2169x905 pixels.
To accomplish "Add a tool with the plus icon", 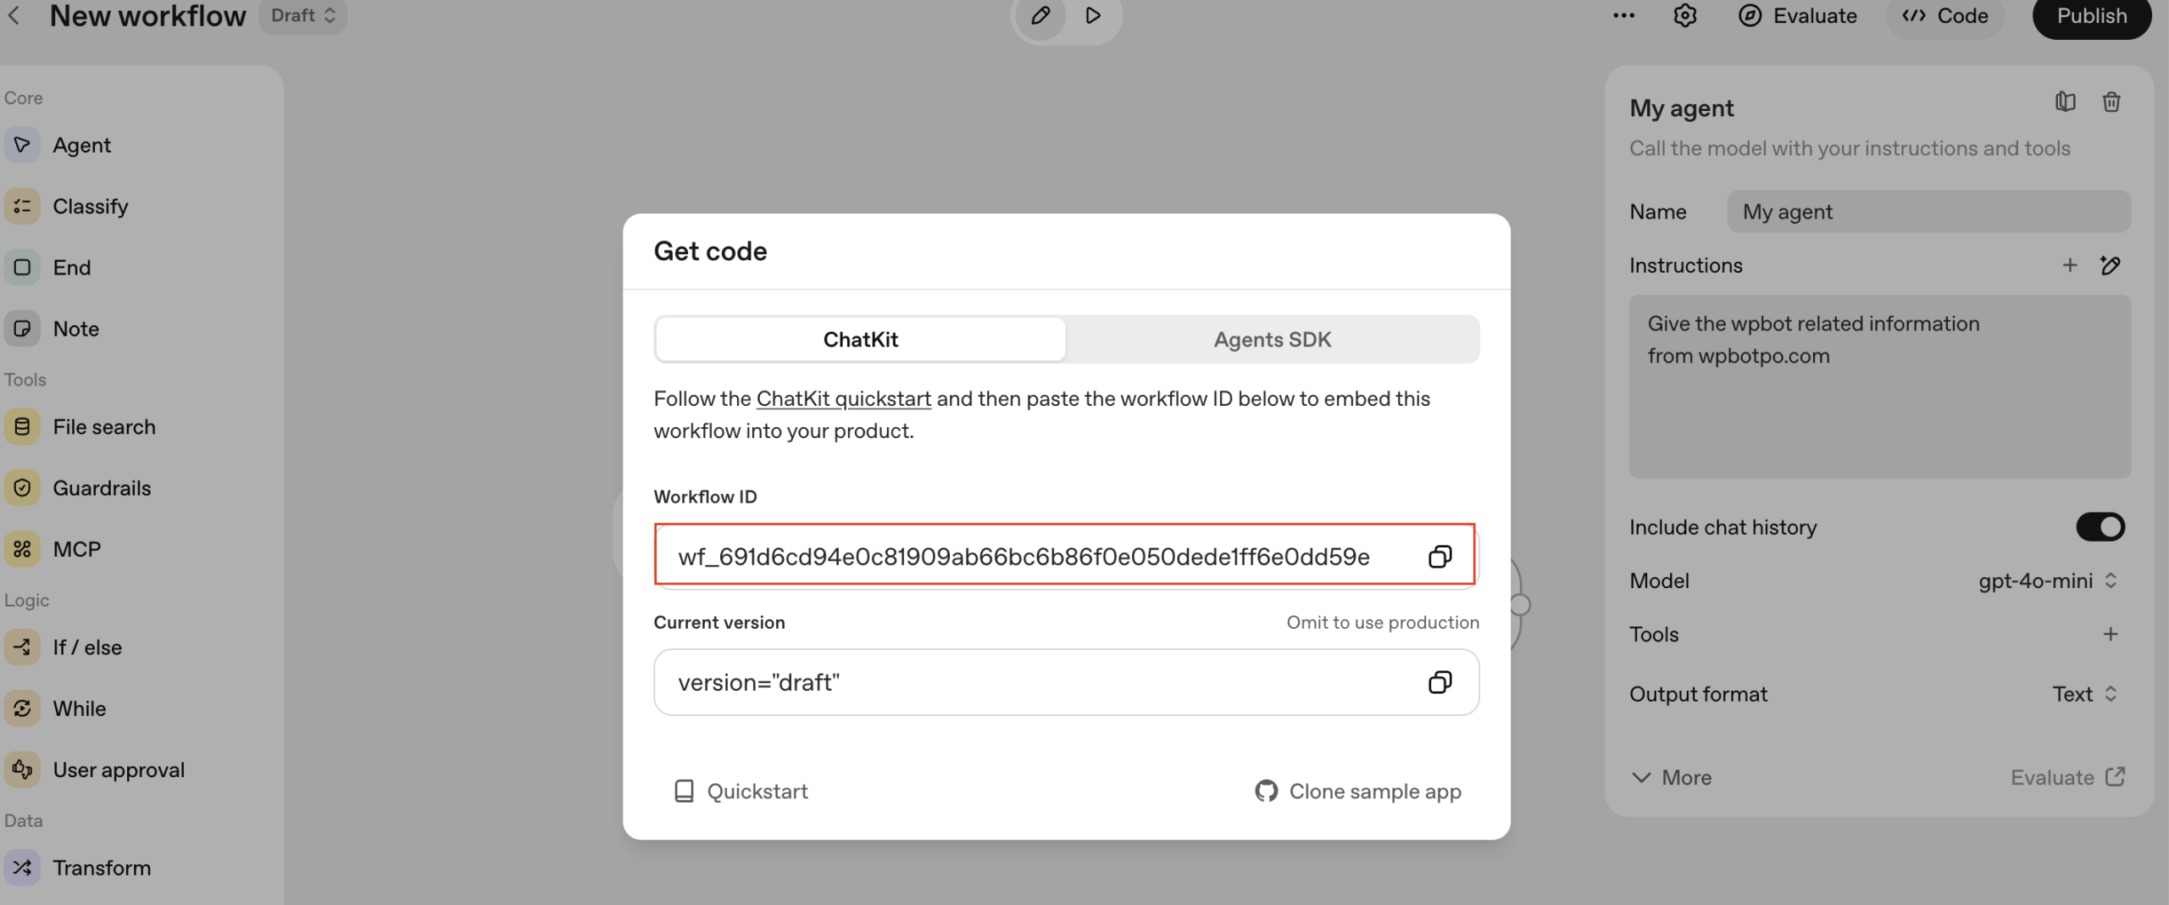I will point(2110,634).
